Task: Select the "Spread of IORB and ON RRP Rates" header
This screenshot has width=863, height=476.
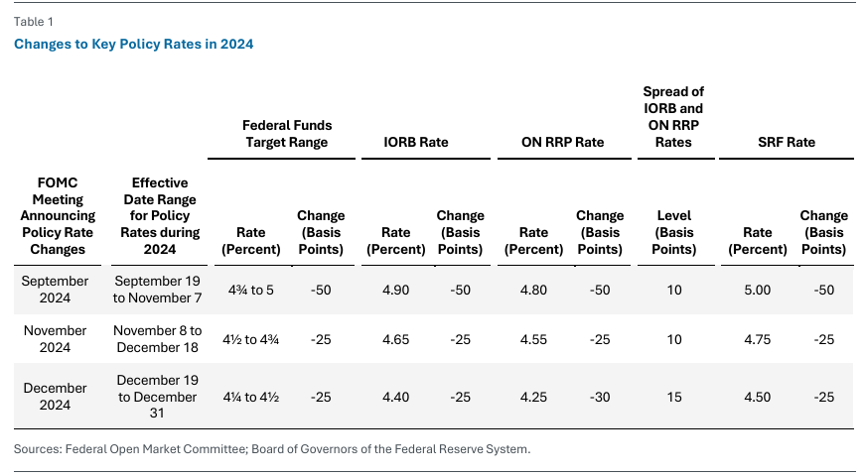Action: point(674,117)
